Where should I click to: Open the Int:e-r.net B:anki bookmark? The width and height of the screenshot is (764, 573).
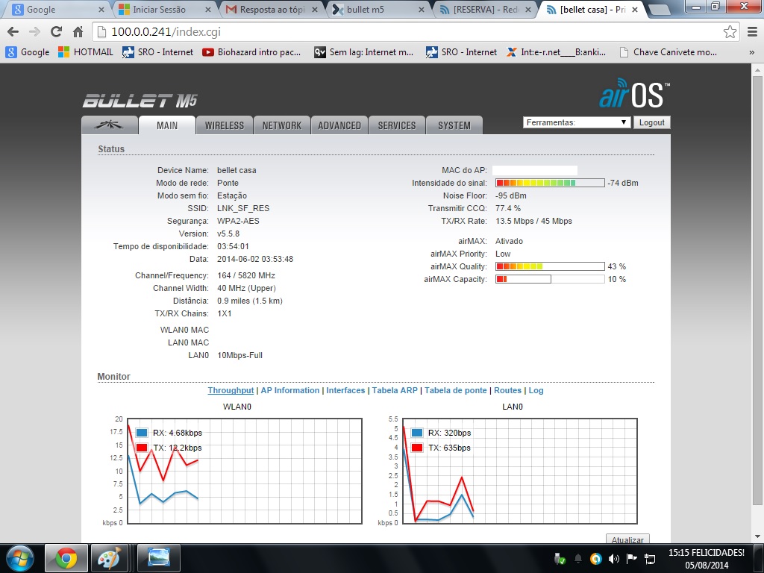click(x=556, y=52)
